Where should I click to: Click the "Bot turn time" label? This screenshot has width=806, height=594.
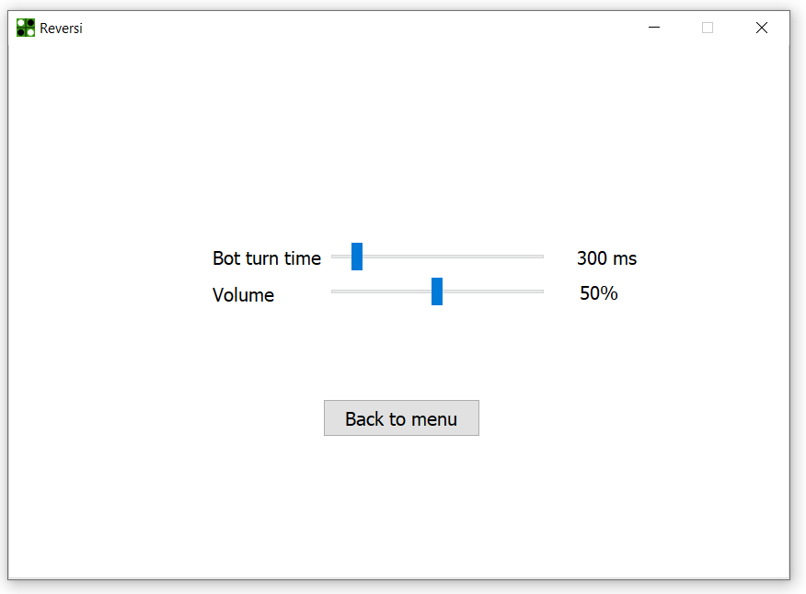tap(267, 258)
